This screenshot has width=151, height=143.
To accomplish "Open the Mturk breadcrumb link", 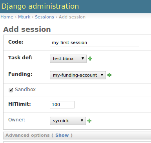I will [x=24, y=17].
